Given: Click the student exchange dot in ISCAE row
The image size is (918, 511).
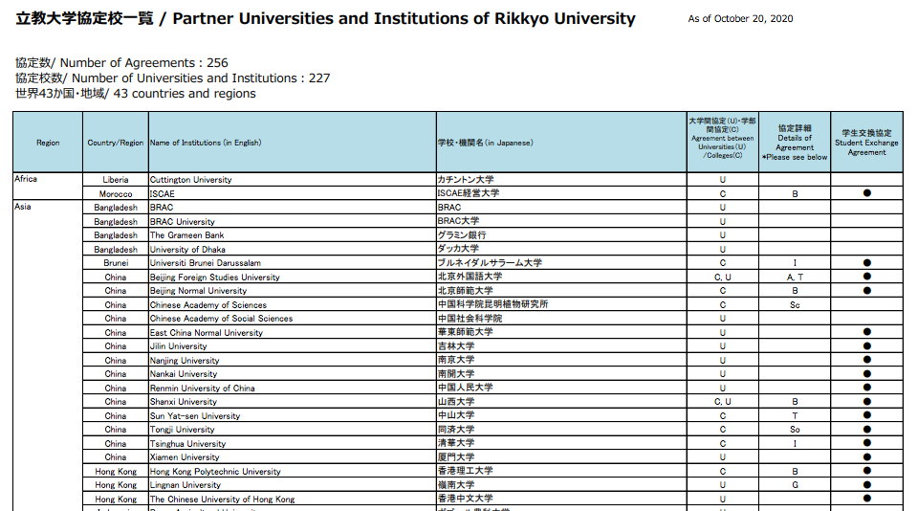Looking at the screenshot, I should pos(867,193).
